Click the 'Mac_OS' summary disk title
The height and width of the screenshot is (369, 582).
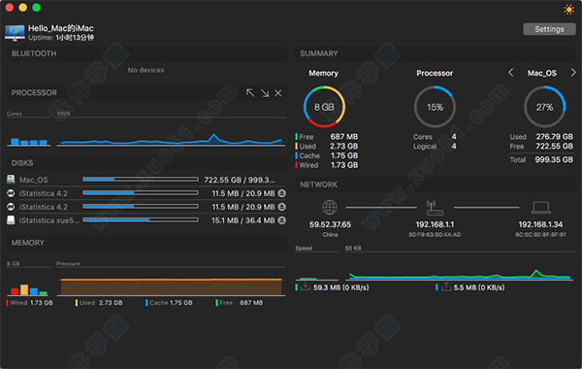542,73
